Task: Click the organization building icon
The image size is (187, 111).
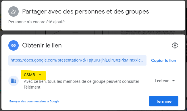Action: click(14, 81)
